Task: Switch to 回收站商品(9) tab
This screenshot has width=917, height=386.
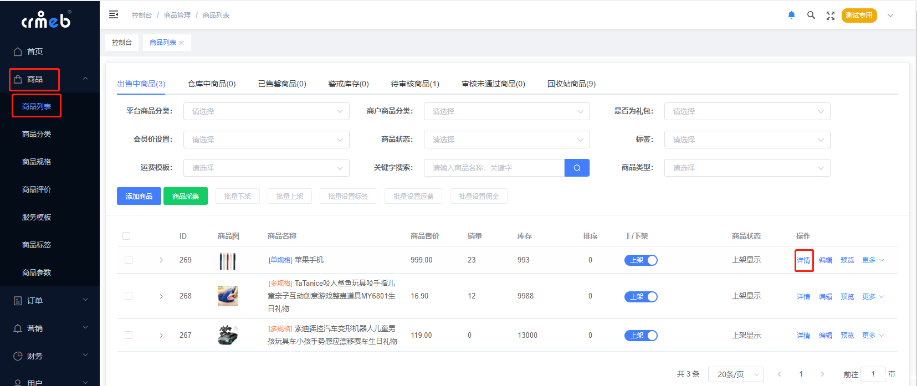Action: 571,84
